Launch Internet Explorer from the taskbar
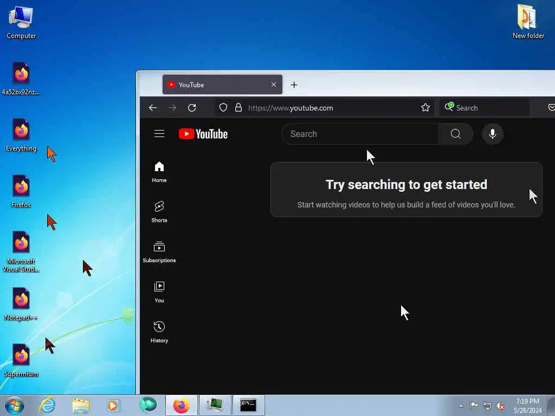The height and width of the screenshot is (416, 555). (48, 405)
